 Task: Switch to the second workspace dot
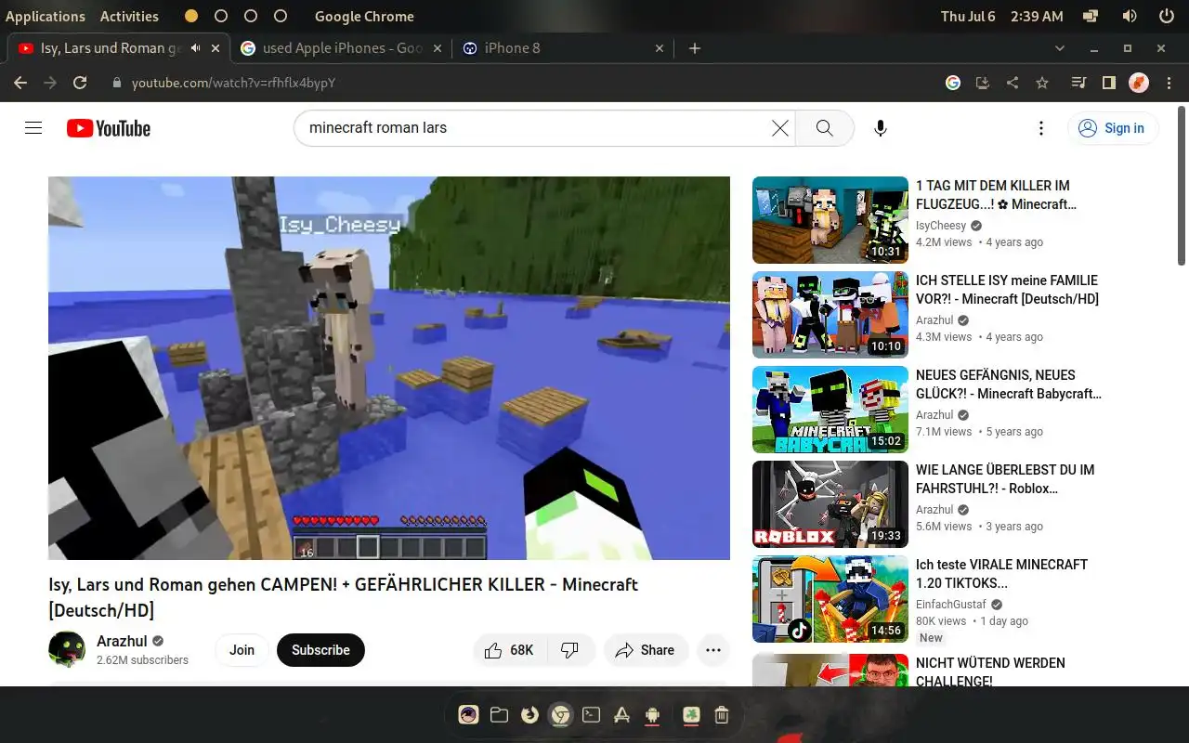tap(221, 16)
